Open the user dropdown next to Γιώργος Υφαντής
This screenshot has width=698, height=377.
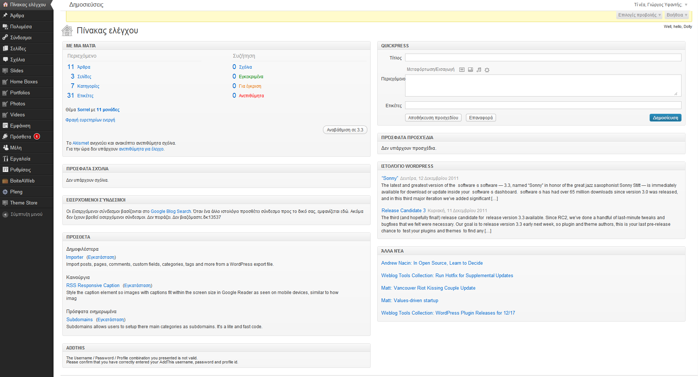click(x=686, y=5)
